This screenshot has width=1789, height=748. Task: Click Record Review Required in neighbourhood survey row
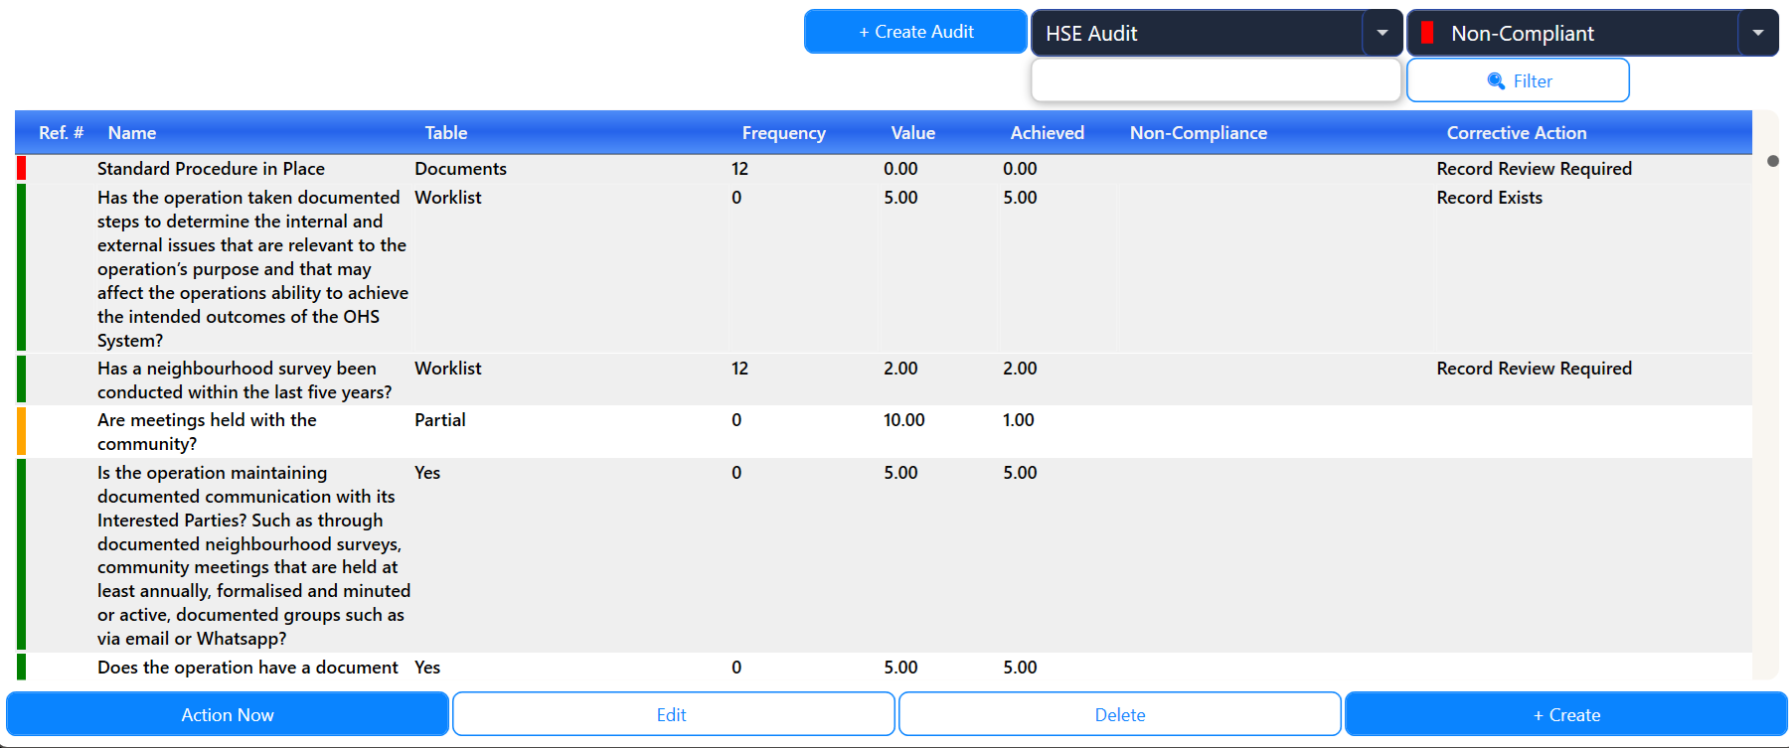point(1534,369)
